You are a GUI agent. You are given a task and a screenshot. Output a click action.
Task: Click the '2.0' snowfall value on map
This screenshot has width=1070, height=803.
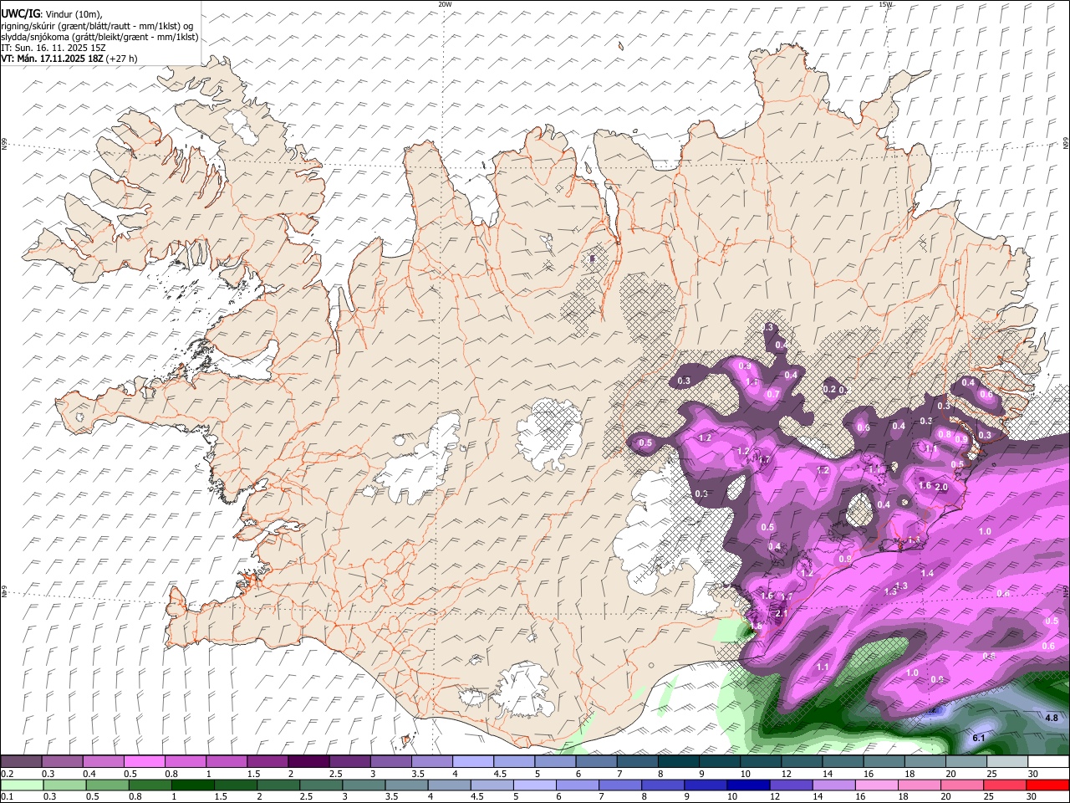pyautogui.click(x=940, y=488)
